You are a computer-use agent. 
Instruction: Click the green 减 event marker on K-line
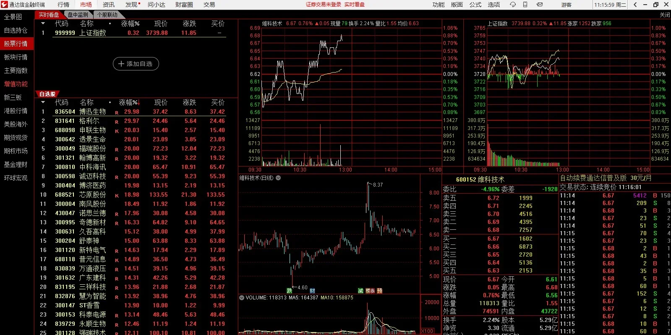(x=360, y=291)
